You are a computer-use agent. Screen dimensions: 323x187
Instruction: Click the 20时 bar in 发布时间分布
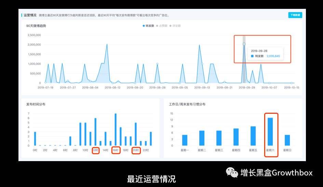[136, 134]
